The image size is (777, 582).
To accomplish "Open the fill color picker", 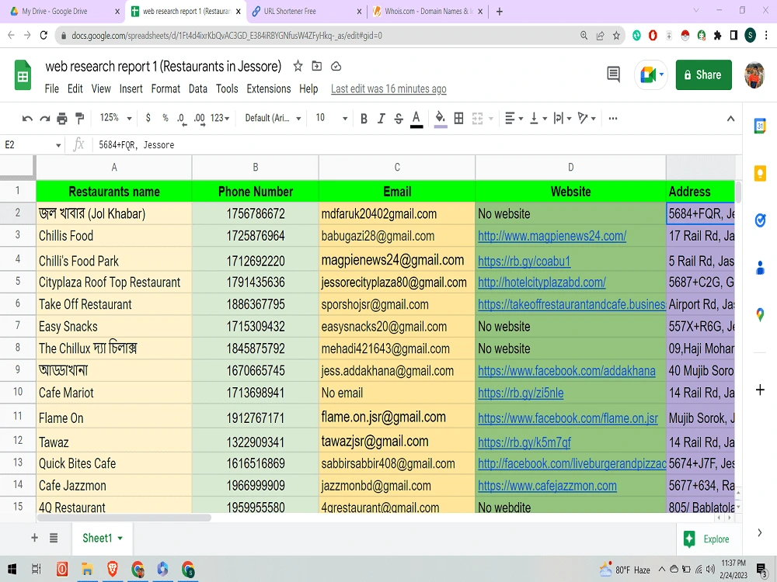I will point(440,119).
